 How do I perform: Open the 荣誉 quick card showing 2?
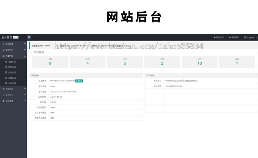click(x=162, y=62)
